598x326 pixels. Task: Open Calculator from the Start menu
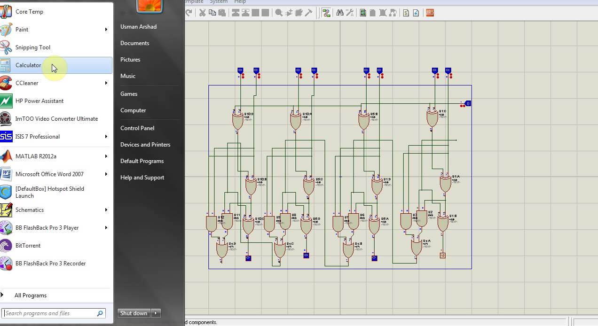click(x=56, y=65)
